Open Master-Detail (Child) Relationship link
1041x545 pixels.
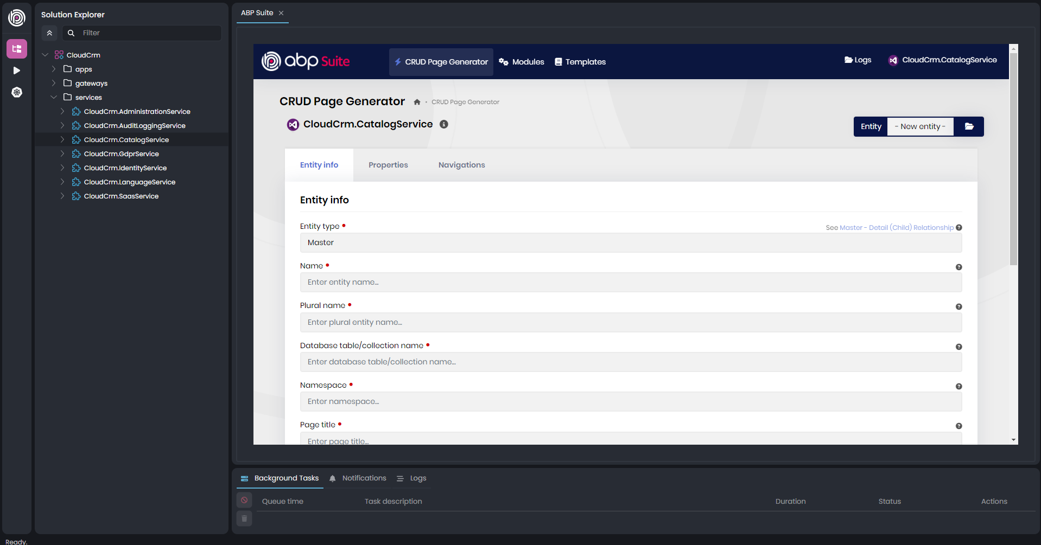tap(896, 228)
